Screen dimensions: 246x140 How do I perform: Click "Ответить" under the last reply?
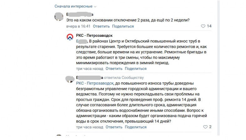coord(114,127)
